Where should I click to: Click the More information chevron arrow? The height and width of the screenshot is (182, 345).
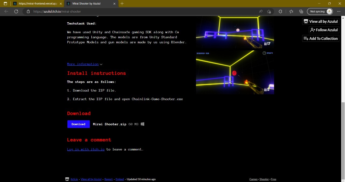pos(101,64)
